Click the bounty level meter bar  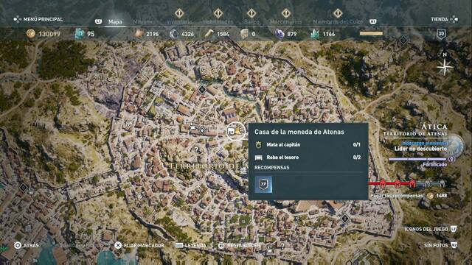(x=408, y=183)
